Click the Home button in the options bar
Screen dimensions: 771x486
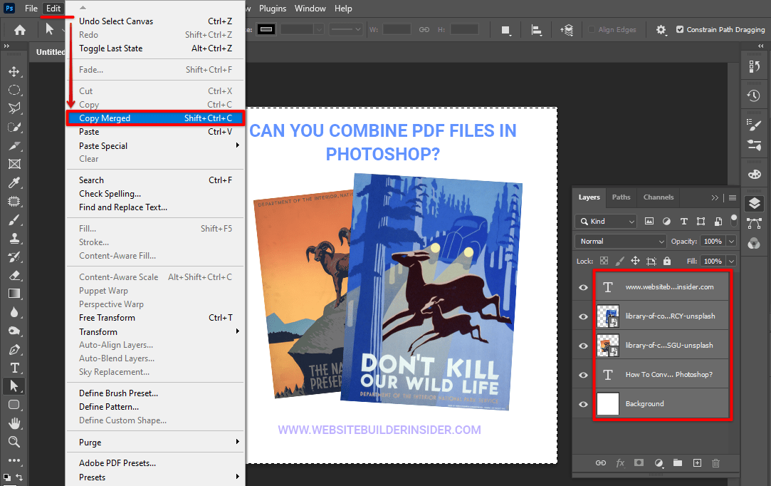[x=19, y=29]
